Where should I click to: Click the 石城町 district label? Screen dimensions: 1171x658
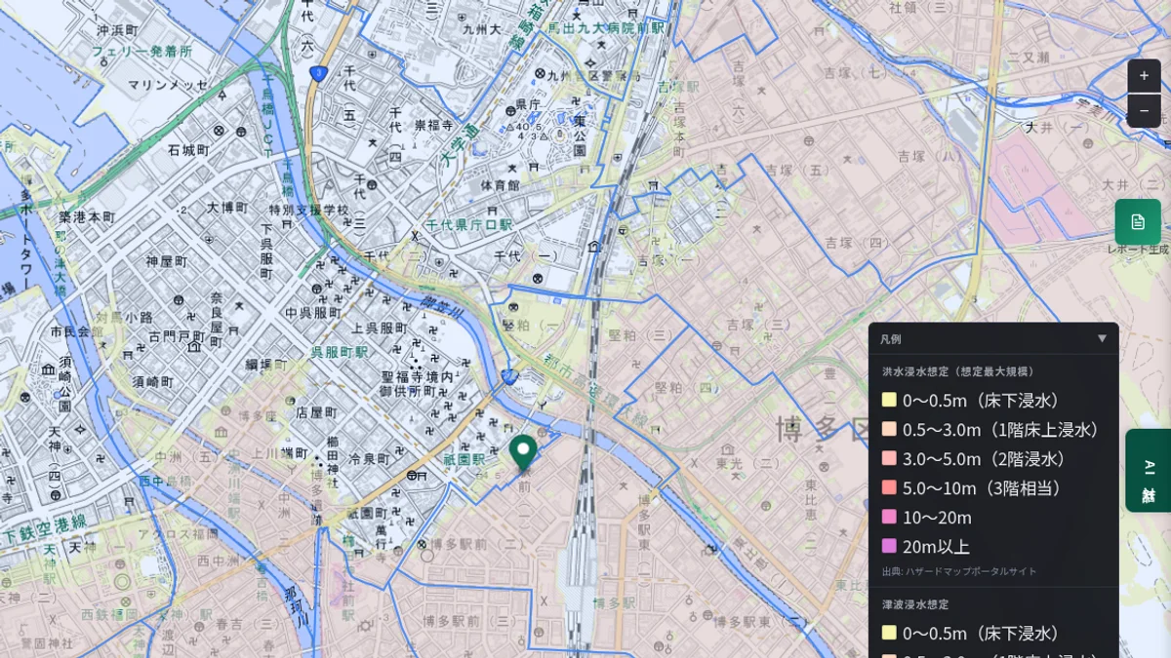coord(188,150)
